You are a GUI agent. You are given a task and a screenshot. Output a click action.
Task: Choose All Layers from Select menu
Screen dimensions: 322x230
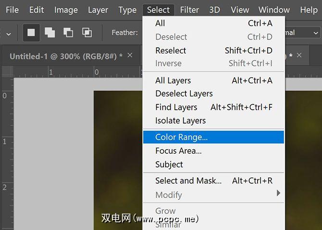(173, 80)
